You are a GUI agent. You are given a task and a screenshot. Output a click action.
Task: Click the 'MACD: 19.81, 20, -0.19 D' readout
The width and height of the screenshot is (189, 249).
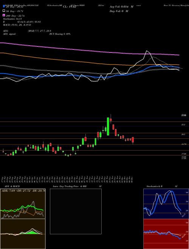(x=17, y=25)
